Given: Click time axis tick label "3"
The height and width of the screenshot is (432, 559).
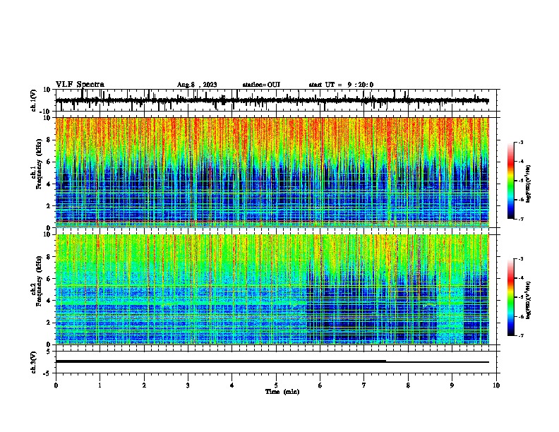Looking at the screenshot, I should [188, 385].
